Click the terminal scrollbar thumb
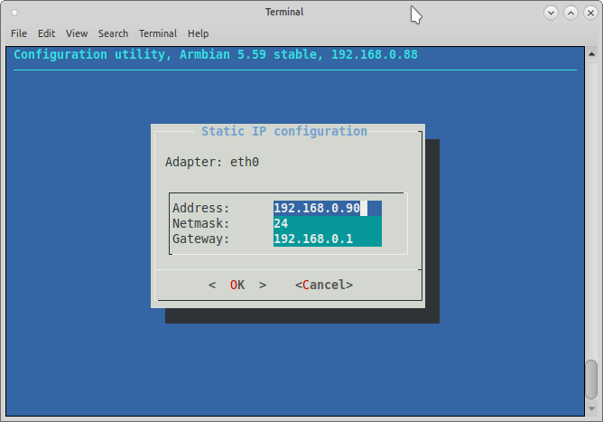603x422 pixels. tap(591, 380)
